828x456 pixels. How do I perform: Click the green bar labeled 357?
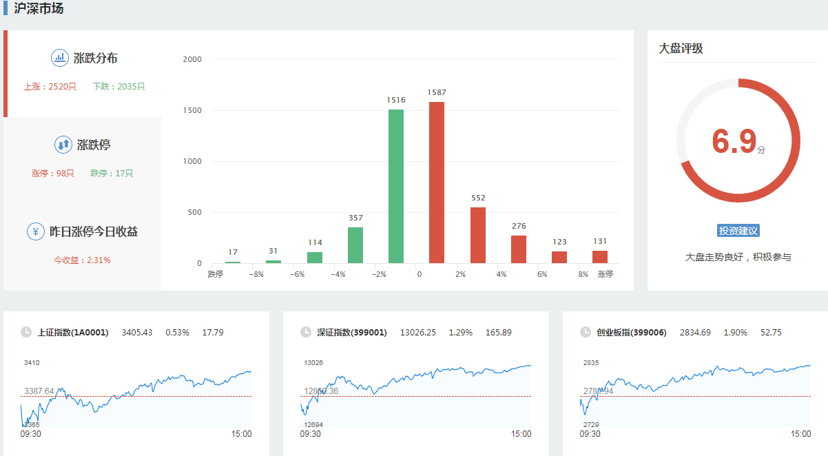click(355, 245)
